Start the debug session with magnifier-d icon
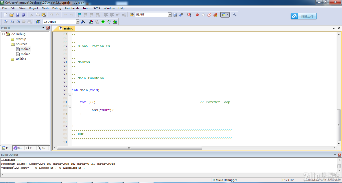This screenshot has width=342, height=183. point(189,15)
